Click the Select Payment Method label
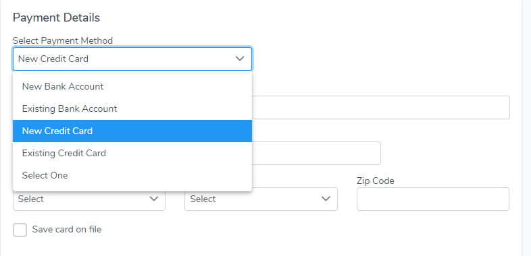Image resolution: width=531 pixels, height=256 pixels. click(63, 40)
